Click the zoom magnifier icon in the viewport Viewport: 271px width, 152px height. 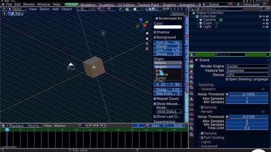[147, 33]
